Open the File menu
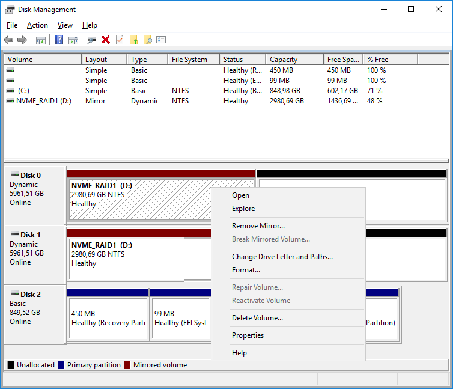The height and width of the screenshot is (389, 453). [x=12, y=25]
